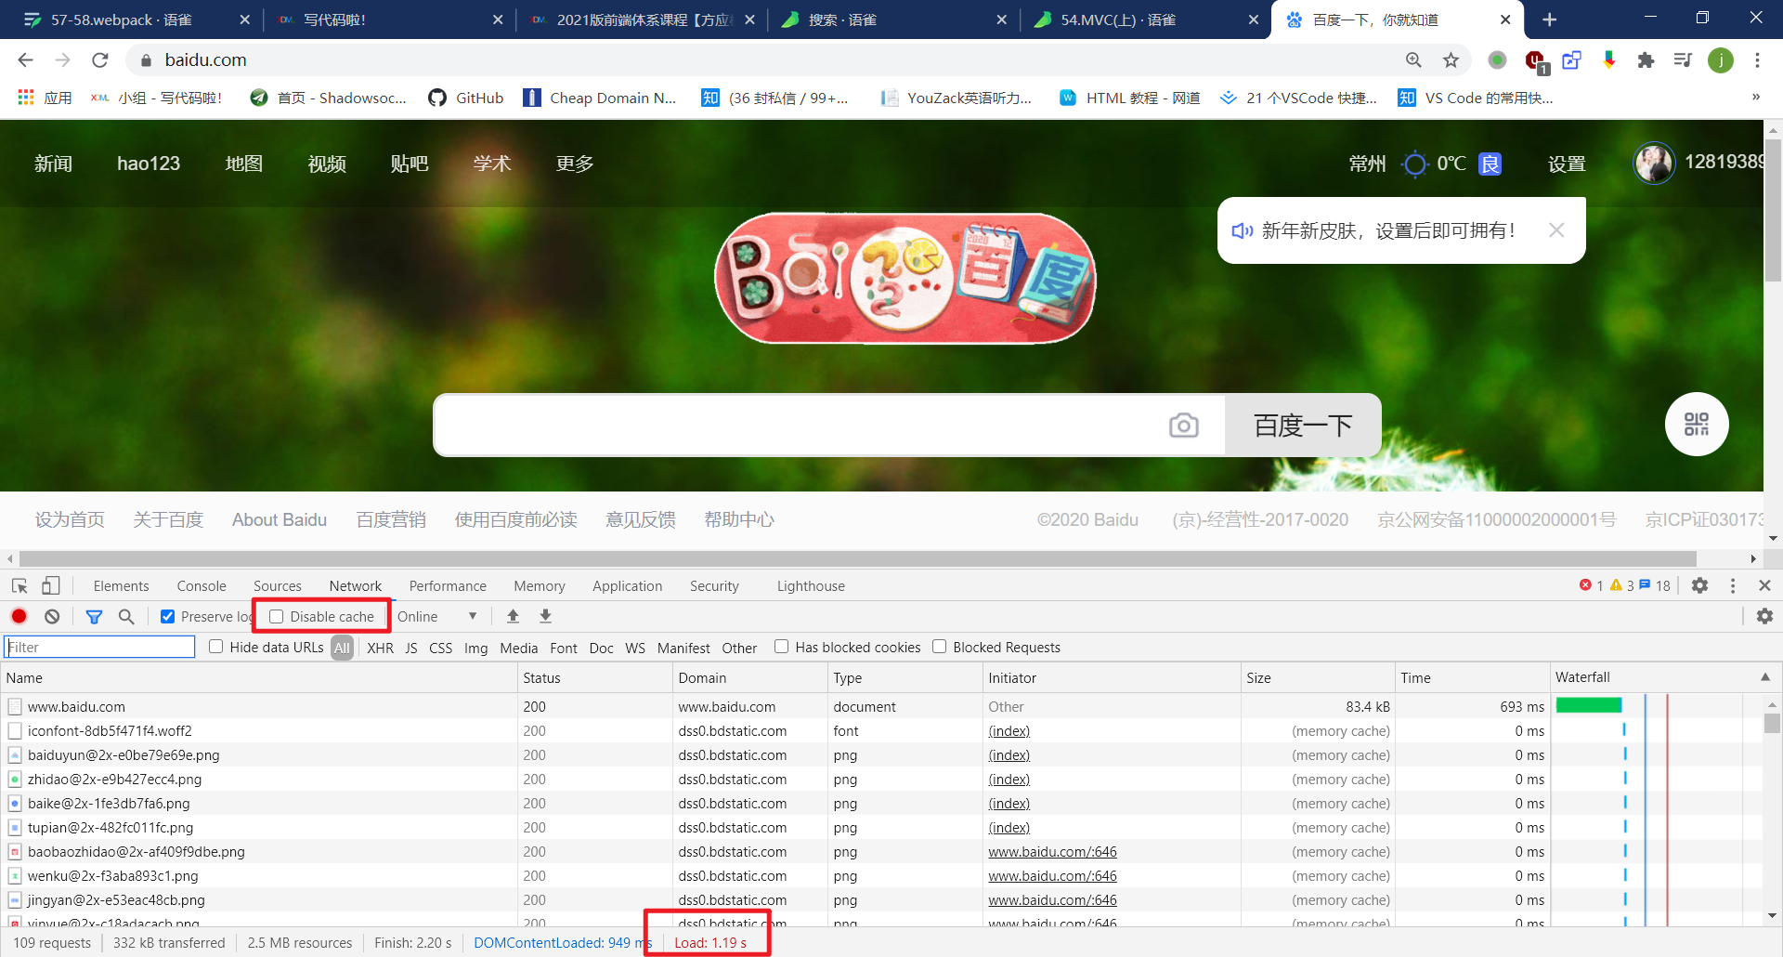
Task: Open the Lighthouse tab
Action: tap(811, 585)
